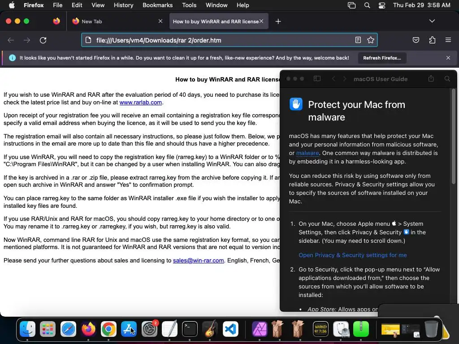Open the www.rarlab.com link

(x=140, y=103)
